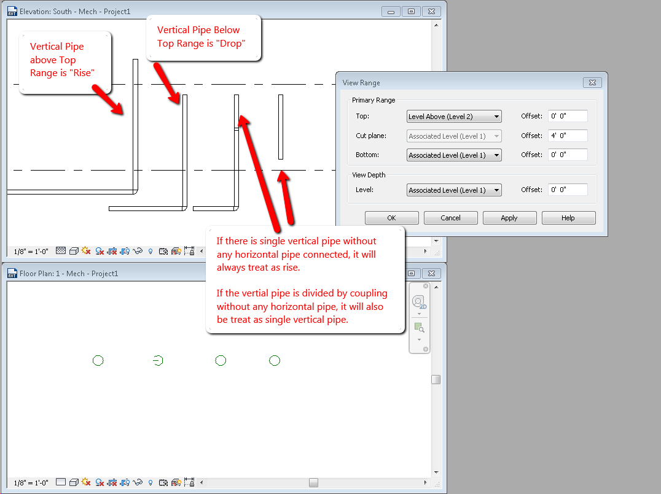Click Temporary Hide/Isolate glasses in Elevation view
The width and height of the screenshot is (661, 494).
click(138, 251)
